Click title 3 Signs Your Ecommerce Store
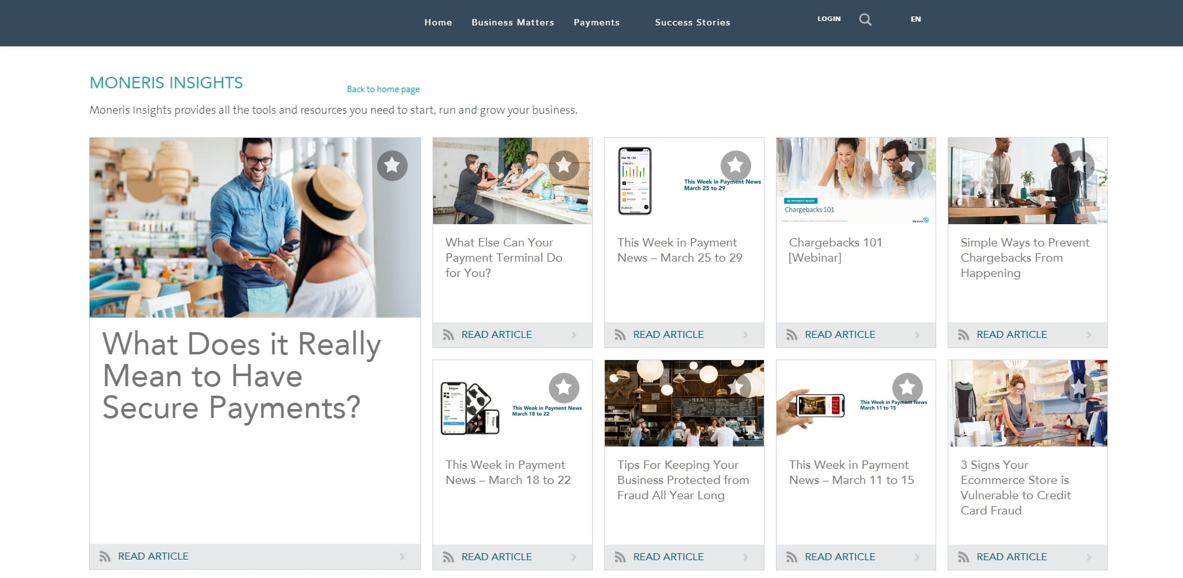 point(1016,488)
